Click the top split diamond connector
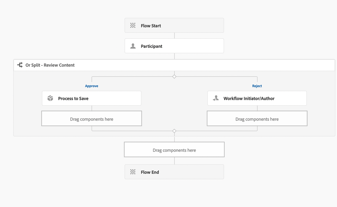 [174, 76]
